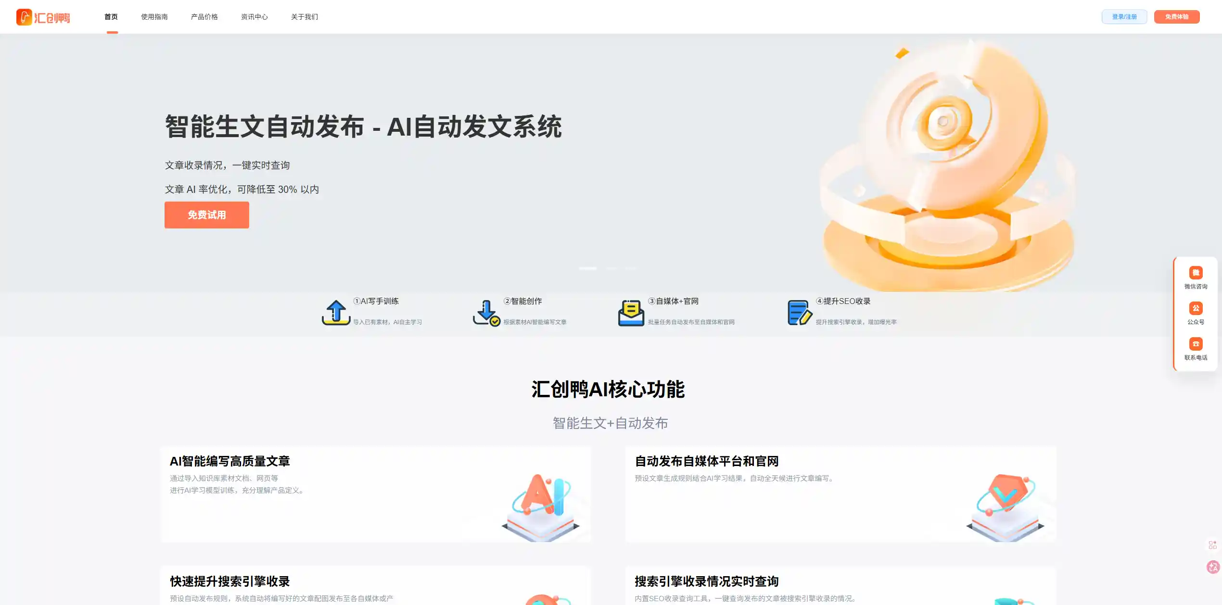
Task: Click the 智能创作 download icon
Action: click(486, 313)
